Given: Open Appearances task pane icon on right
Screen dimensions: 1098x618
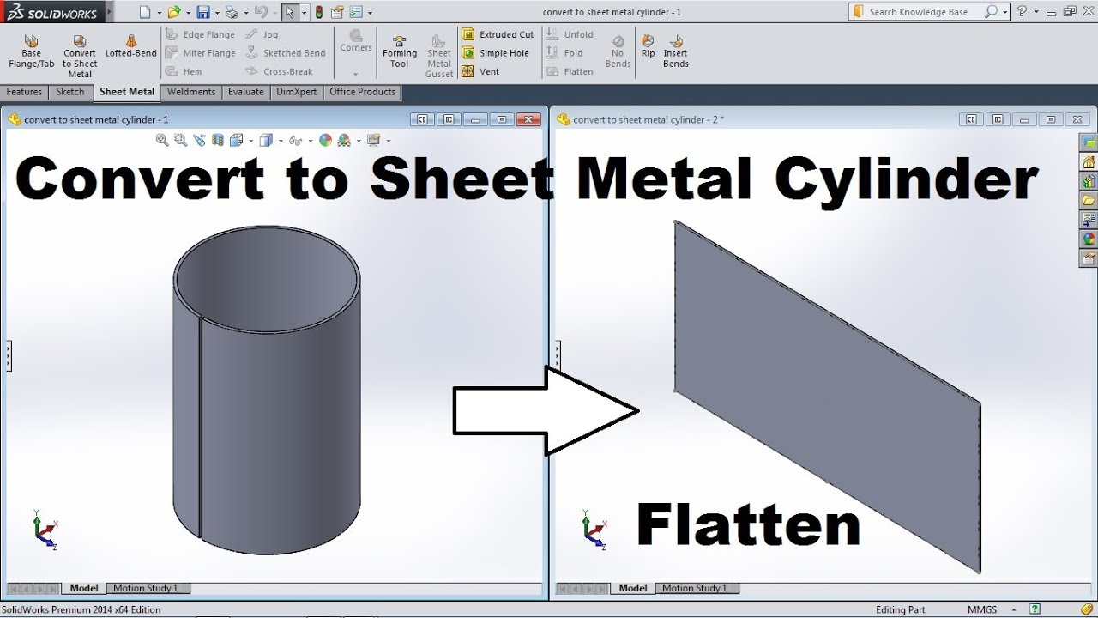Looking at the screenshot, I should [1089, 239].
